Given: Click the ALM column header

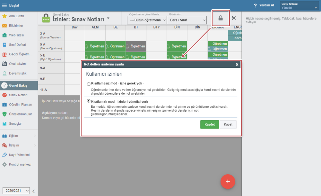Looking at the screenshot, I should (95, 27).
